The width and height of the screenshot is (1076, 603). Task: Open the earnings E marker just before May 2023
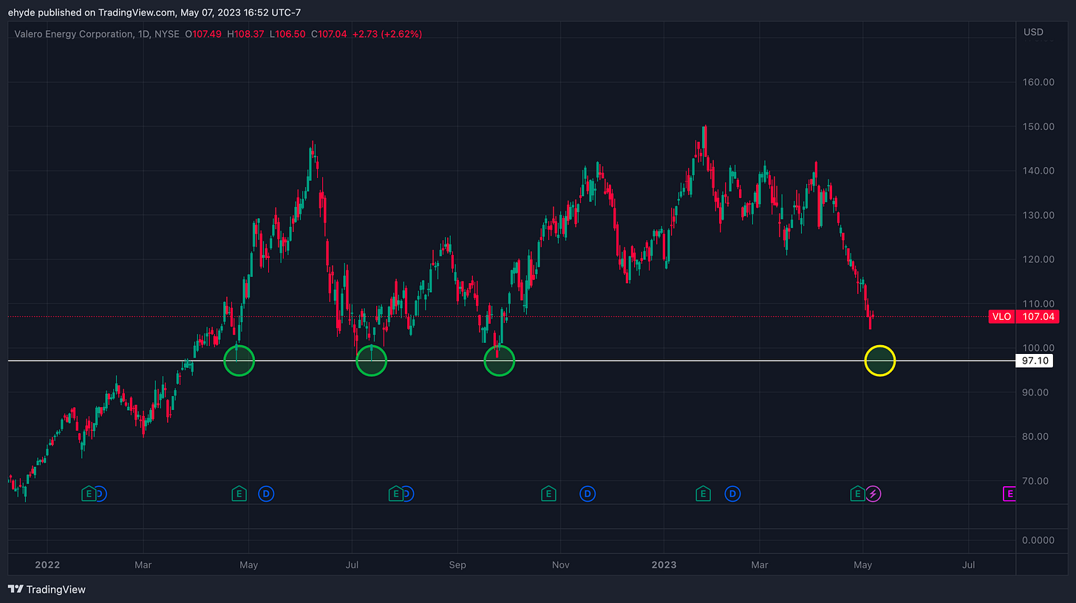[x=857, y=494]
